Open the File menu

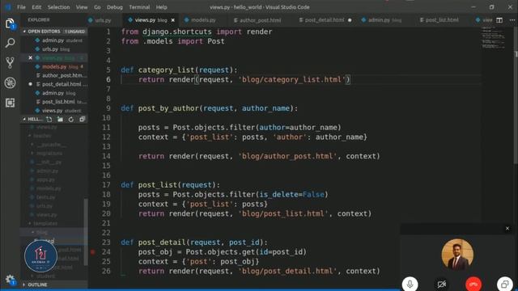21,7
